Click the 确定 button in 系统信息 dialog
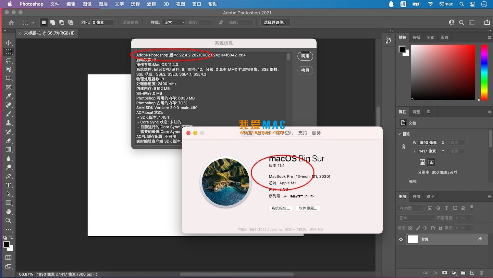 coord(305,56)
